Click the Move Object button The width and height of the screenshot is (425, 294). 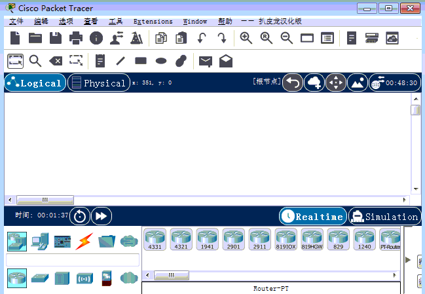336,83
